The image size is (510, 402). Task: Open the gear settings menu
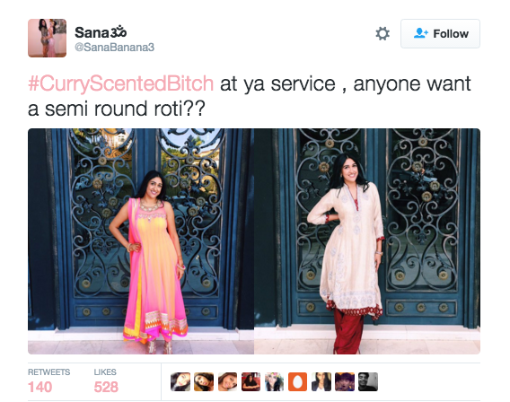click(382, 34)
